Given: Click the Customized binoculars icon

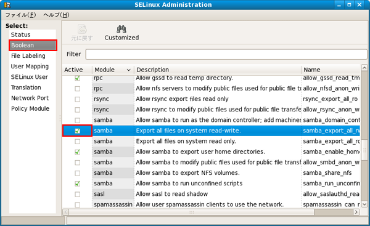Looking at the screenshot, I should (x=121, y=29).
